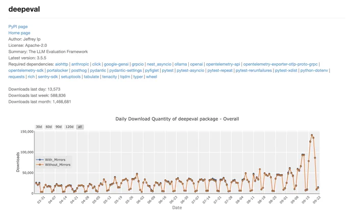This screenshot has height=213, width=347.
Task: Open the opentelemetry-api dependency link
Action: coord(223,64)
